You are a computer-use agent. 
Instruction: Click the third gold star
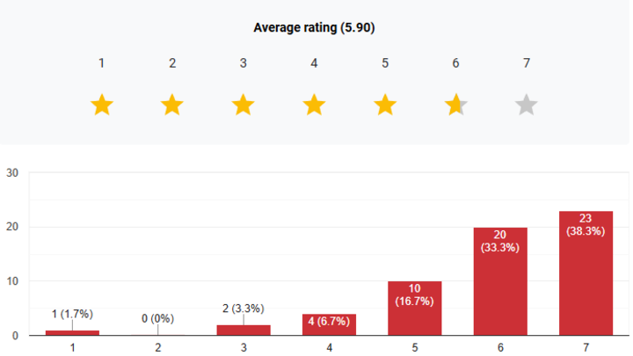(x=244, y=105)
